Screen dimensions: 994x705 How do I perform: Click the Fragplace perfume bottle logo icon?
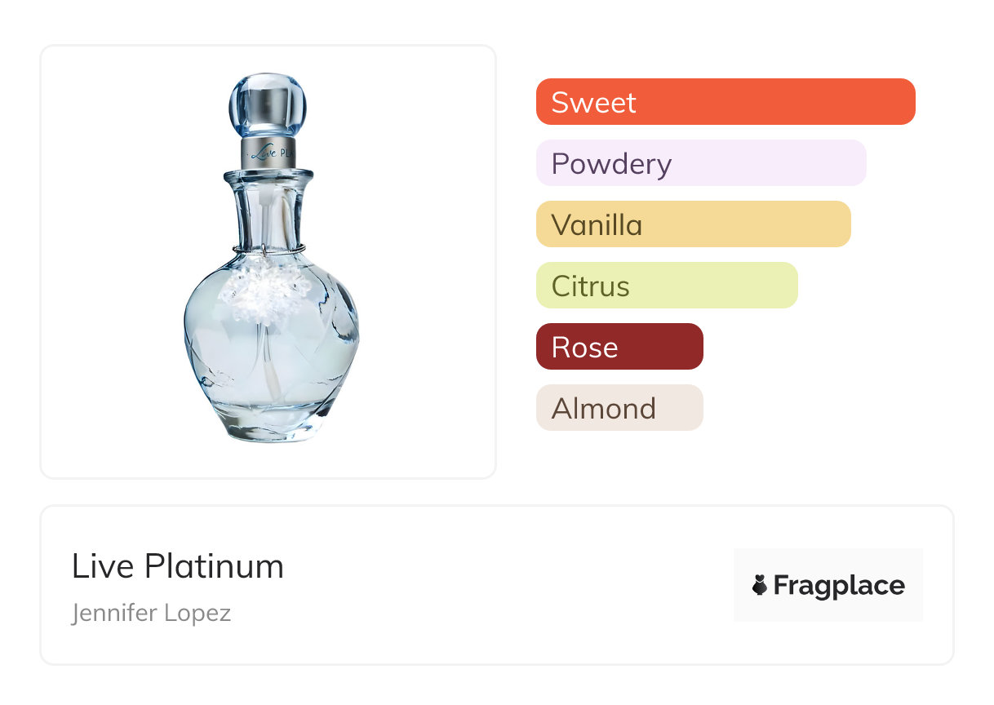tap(760, 585)
